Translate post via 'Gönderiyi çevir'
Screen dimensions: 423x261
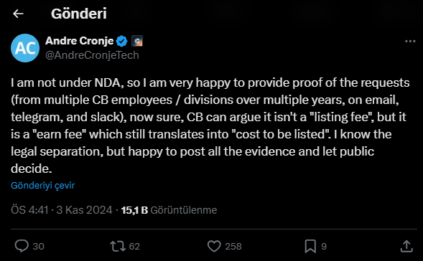pyautogui.click(x=42, y=185)
